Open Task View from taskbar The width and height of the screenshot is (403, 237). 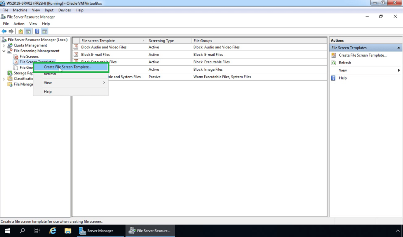point(37,231)
